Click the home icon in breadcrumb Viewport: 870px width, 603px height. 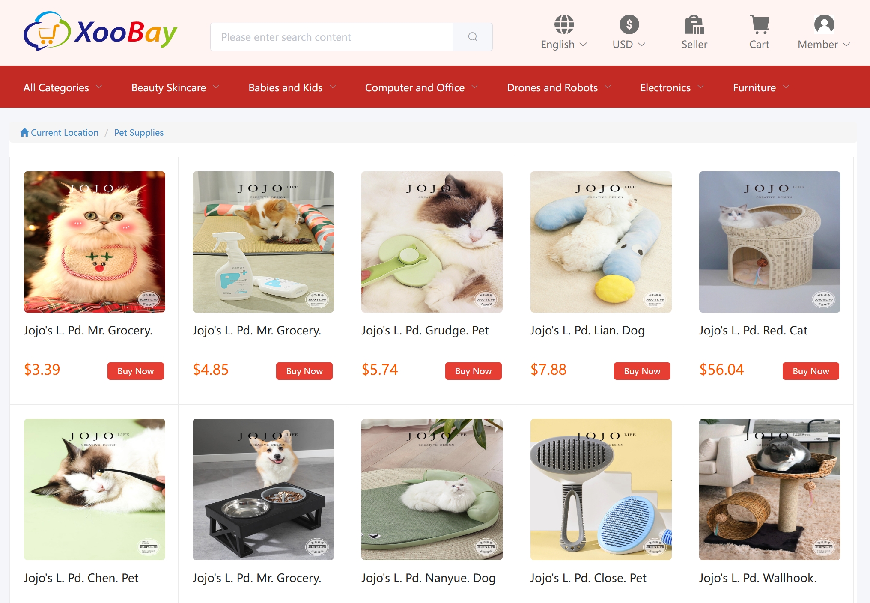(24, 132)
